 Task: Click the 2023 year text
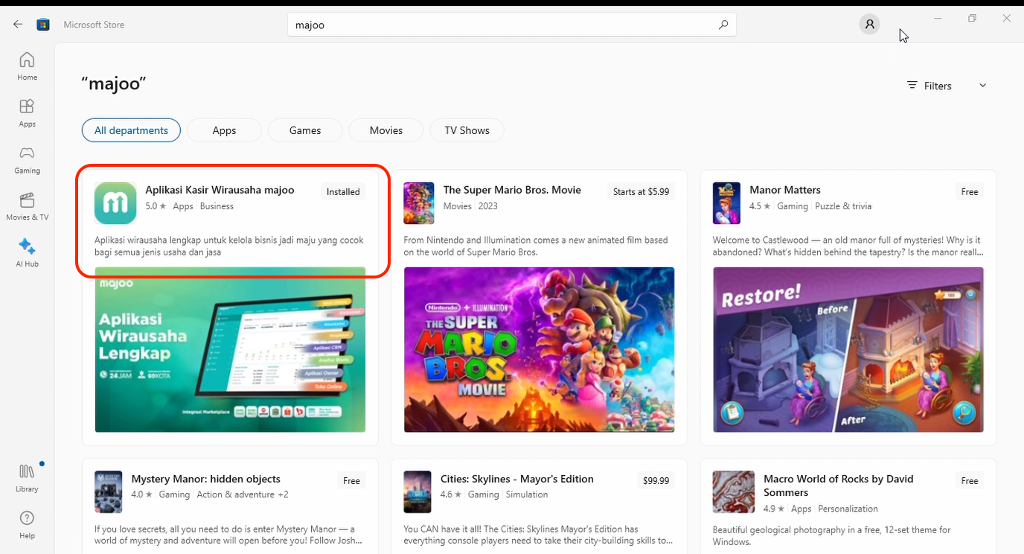(488, 206)
